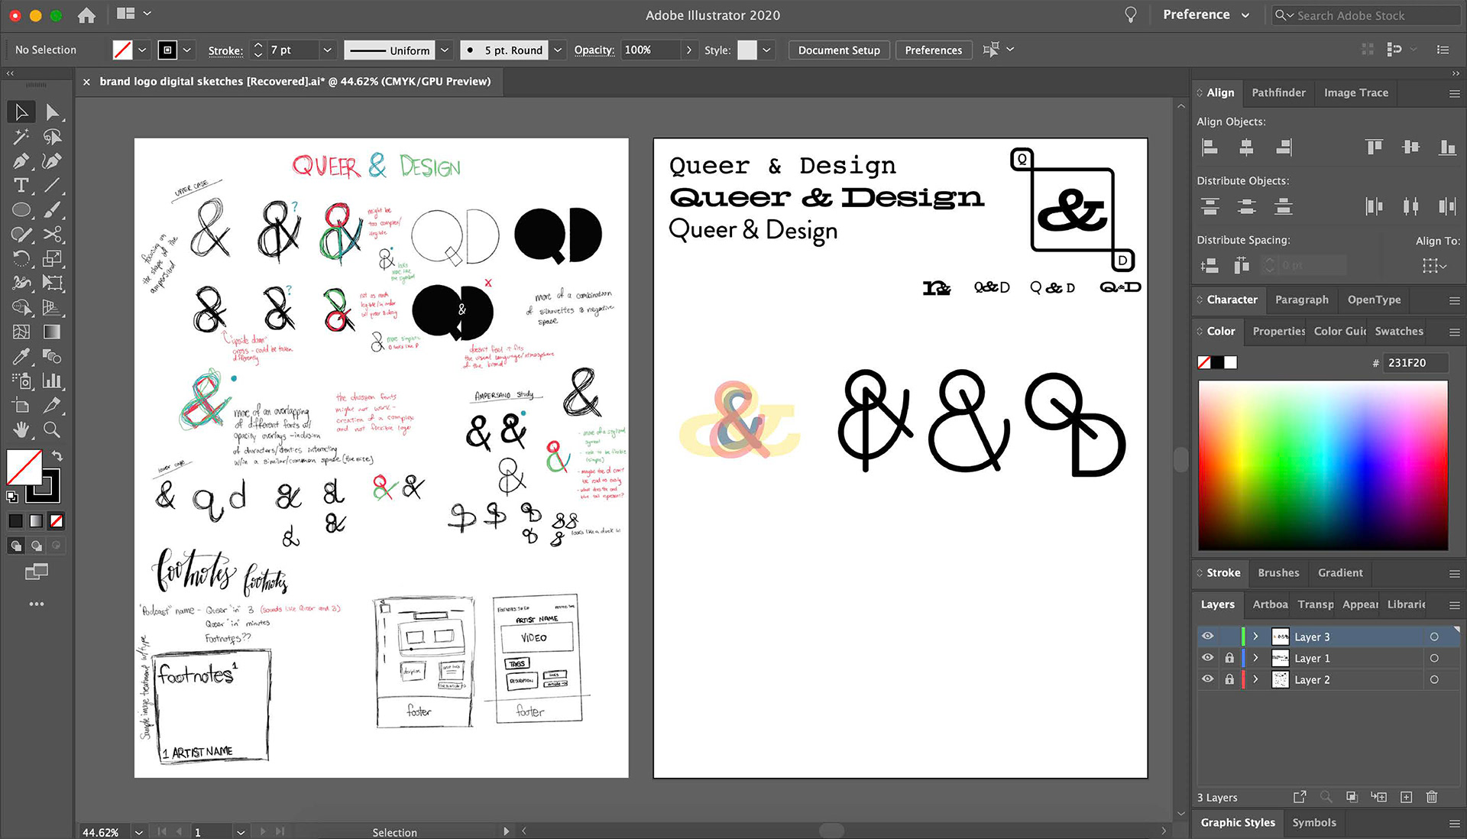Select the Column Graph tool

click(x=52, y=381)
